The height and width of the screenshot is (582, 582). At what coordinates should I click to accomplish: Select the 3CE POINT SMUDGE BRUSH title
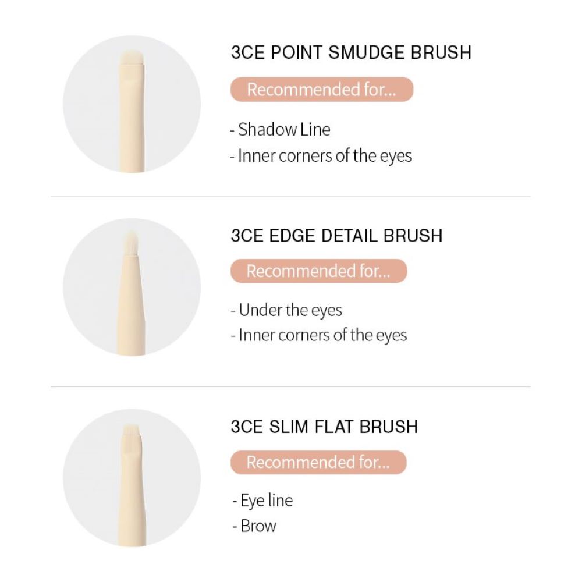(351, 52)
